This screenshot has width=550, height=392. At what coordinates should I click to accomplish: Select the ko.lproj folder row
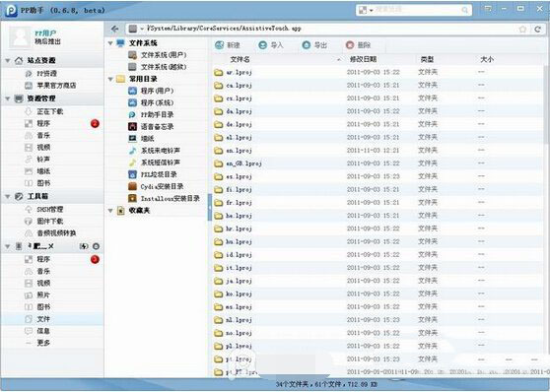[x=378, y=294]
